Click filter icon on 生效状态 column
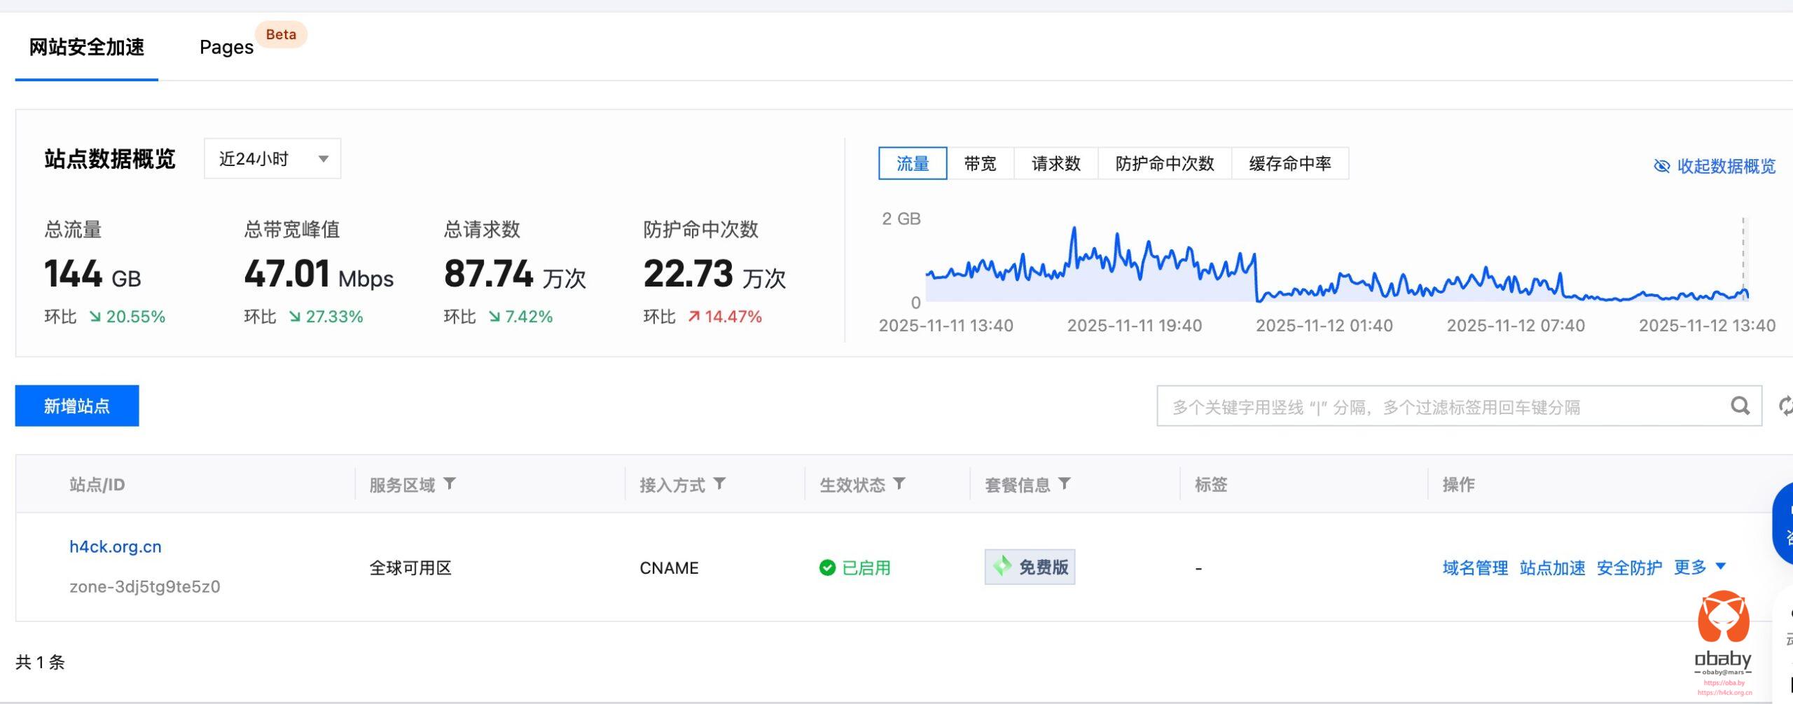The image size is (1793, 704). 900,483
